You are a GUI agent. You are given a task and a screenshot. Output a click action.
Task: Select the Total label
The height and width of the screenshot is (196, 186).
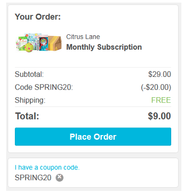coord(27,116)
